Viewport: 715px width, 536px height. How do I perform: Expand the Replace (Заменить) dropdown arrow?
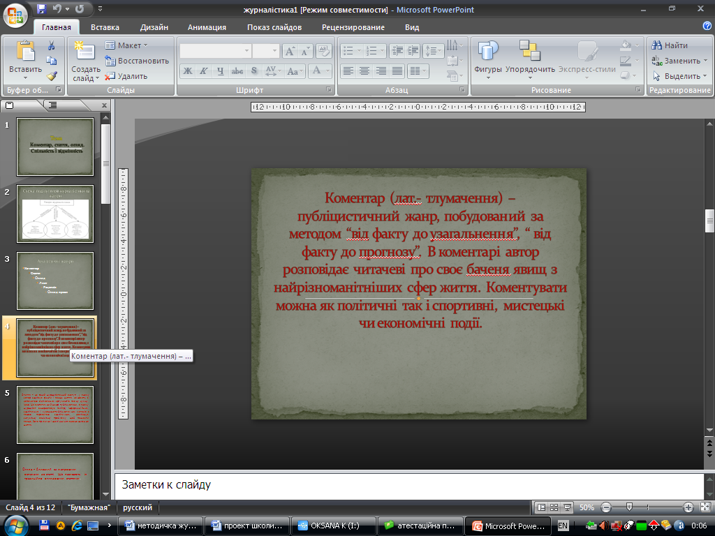point(705,61)
